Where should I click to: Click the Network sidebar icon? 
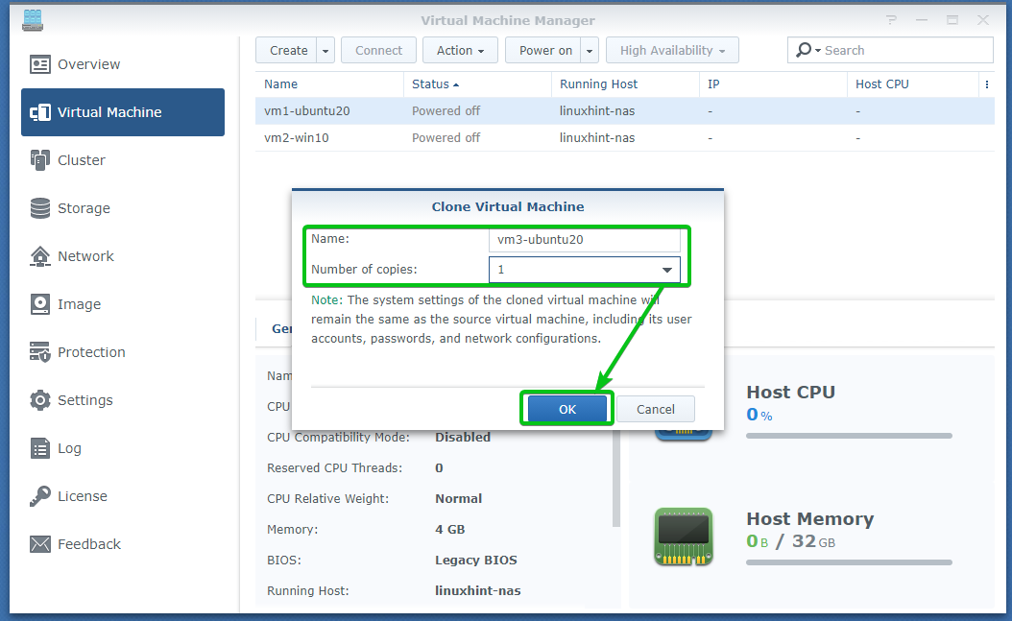coord(40,256)
